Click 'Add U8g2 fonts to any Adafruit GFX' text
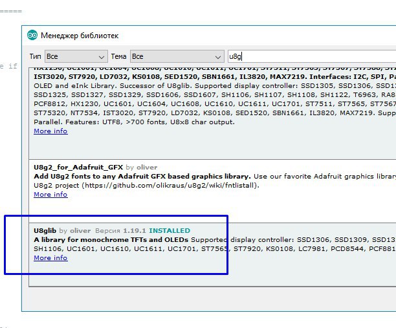 point(142,176)
